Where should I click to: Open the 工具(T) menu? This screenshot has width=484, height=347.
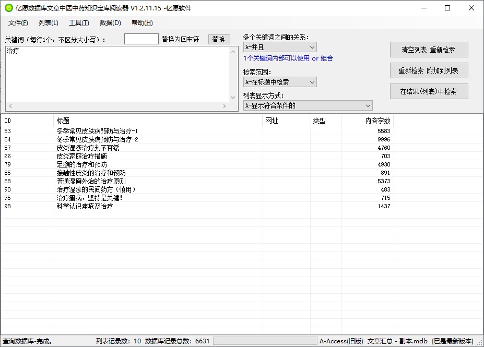(x=79, y=23)
